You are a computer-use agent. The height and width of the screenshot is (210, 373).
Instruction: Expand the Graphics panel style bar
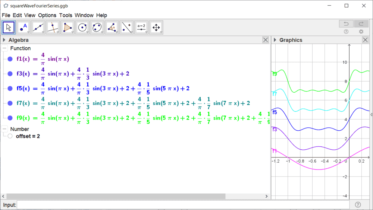click(x=275, y=40)
